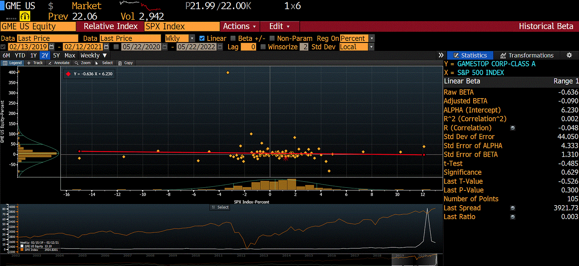Viewport: 579px width, 266px height.
Task: Click the timeline range selector near 2019
Action: click(x=414, y=259)
